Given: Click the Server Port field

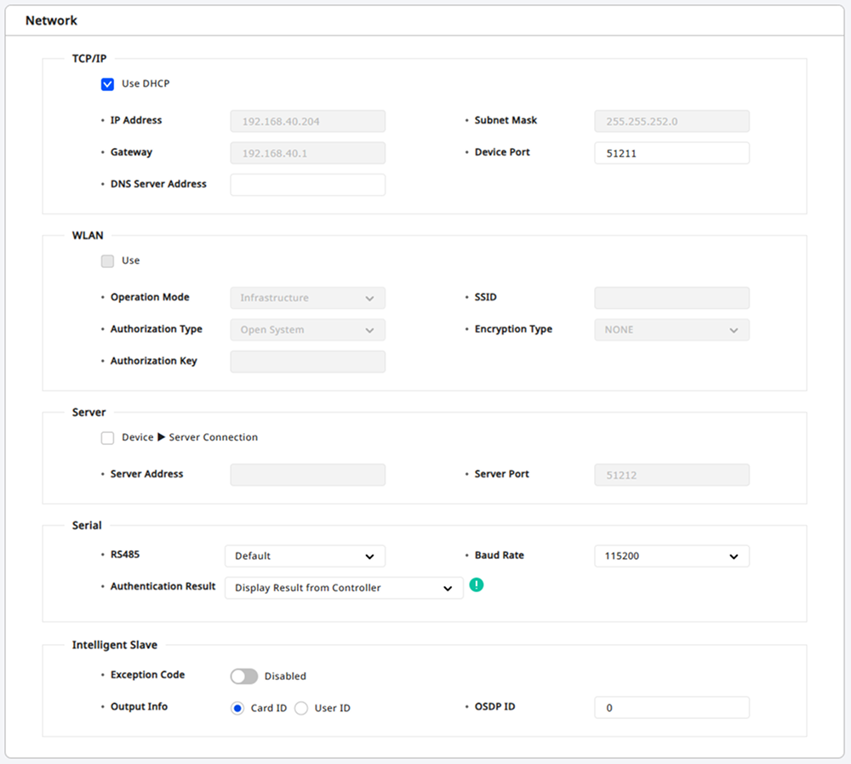Looking at the screenshot, I should pos(671,475).
